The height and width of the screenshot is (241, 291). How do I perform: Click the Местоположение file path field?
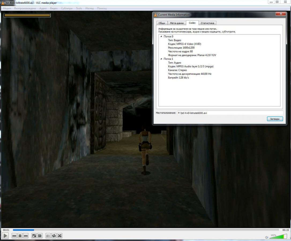point(230,113)
